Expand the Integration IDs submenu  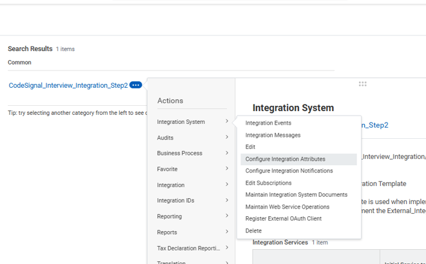click(x=192, y=201)
